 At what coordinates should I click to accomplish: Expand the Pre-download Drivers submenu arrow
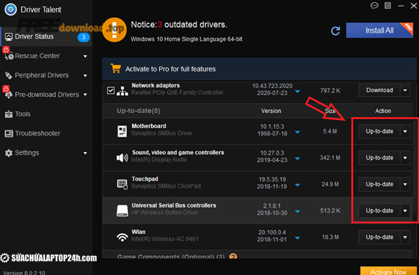85,95
